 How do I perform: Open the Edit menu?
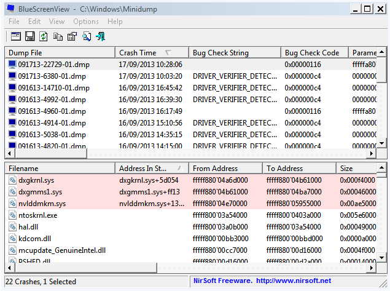(34, 22)
